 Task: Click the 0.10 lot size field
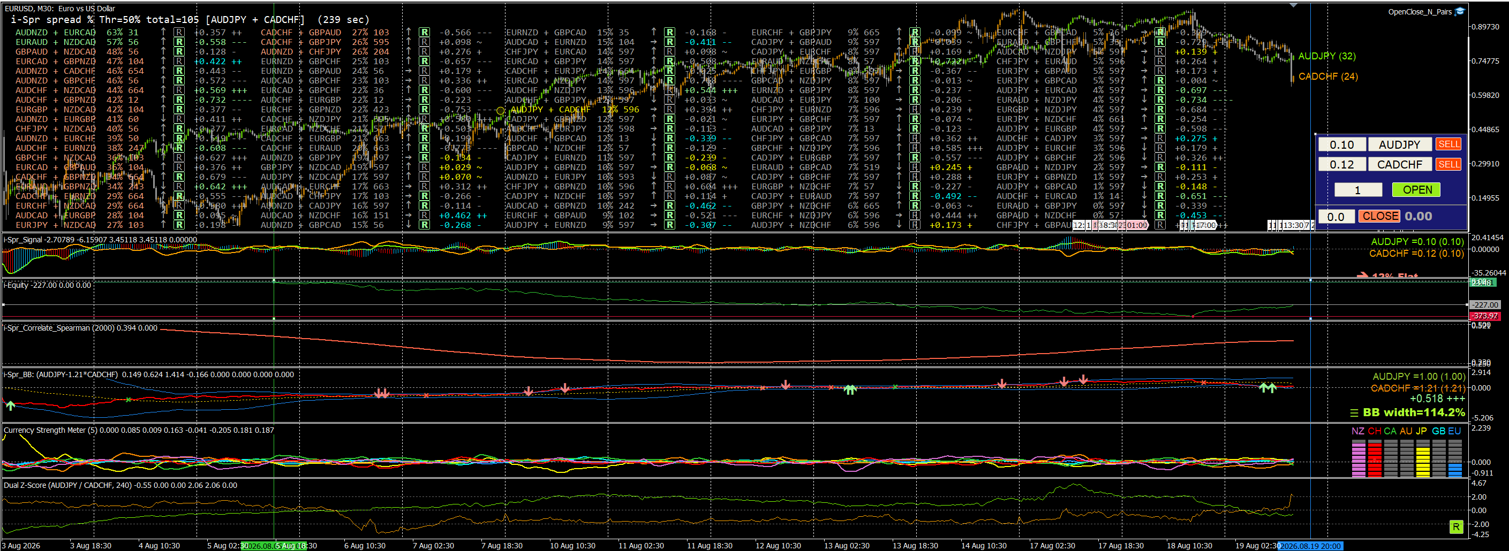pos(1341,144)
